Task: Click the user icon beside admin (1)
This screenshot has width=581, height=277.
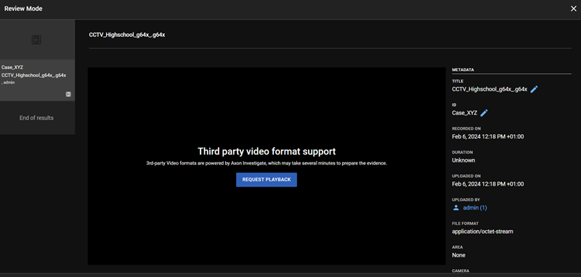Action: pyautogui.click(x=456, y=208)
